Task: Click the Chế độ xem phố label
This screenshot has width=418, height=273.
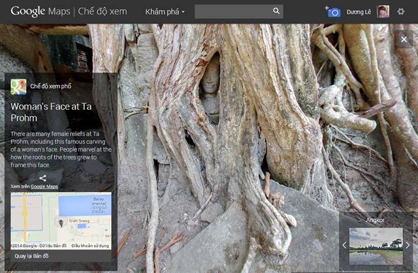Action: pyautogui.click(x=51, y=86)
